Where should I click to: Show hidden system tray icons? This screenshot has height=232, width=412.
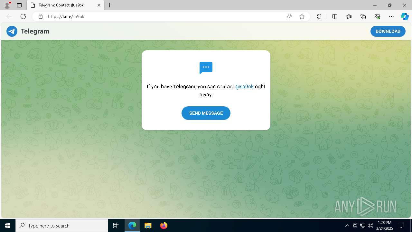[347, 226]
